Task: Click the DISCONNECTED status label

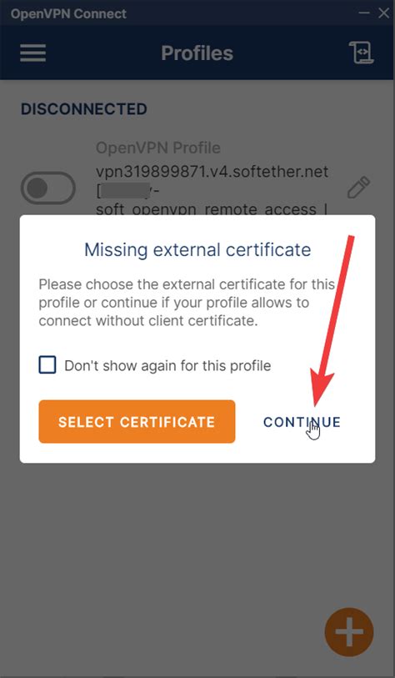Action: [x=84, y=109]
